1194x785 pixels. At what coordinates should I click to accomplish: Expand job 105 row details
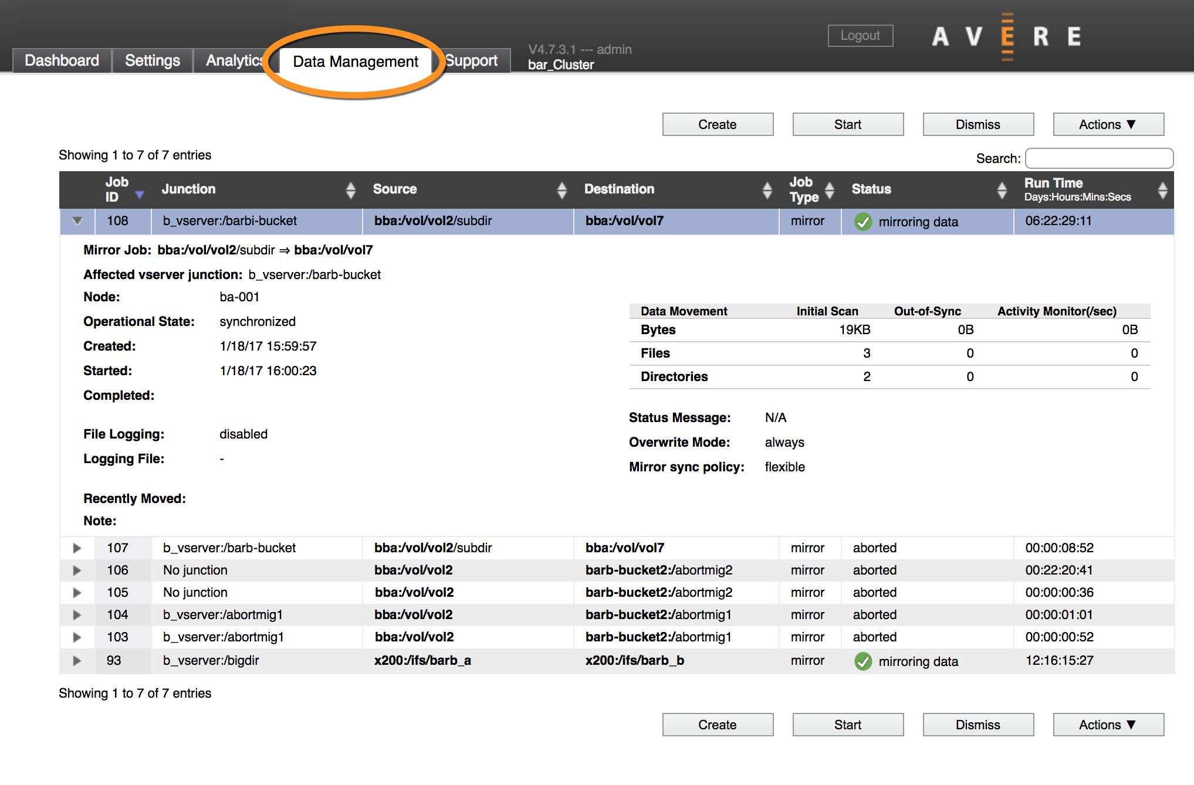click(77, 592)
